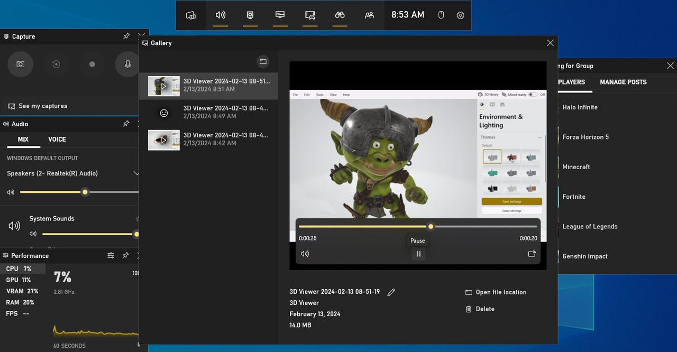Switch to VOICE tab in Audio
The width and height of the screenshot is (677, 352).
[57, 140]
